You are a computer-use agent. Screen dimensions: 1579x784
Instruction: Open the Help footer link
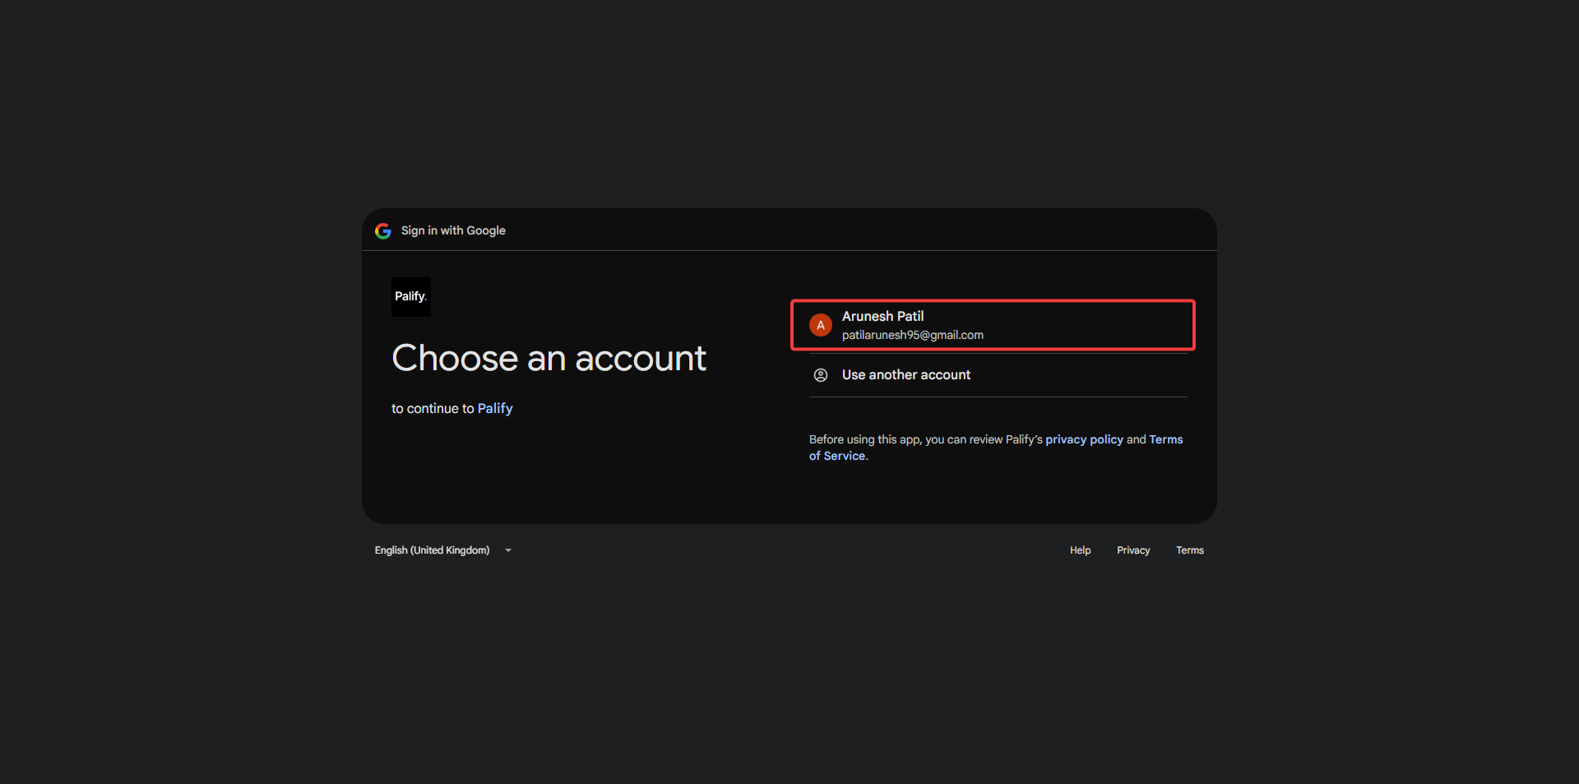coord(1080,550)
